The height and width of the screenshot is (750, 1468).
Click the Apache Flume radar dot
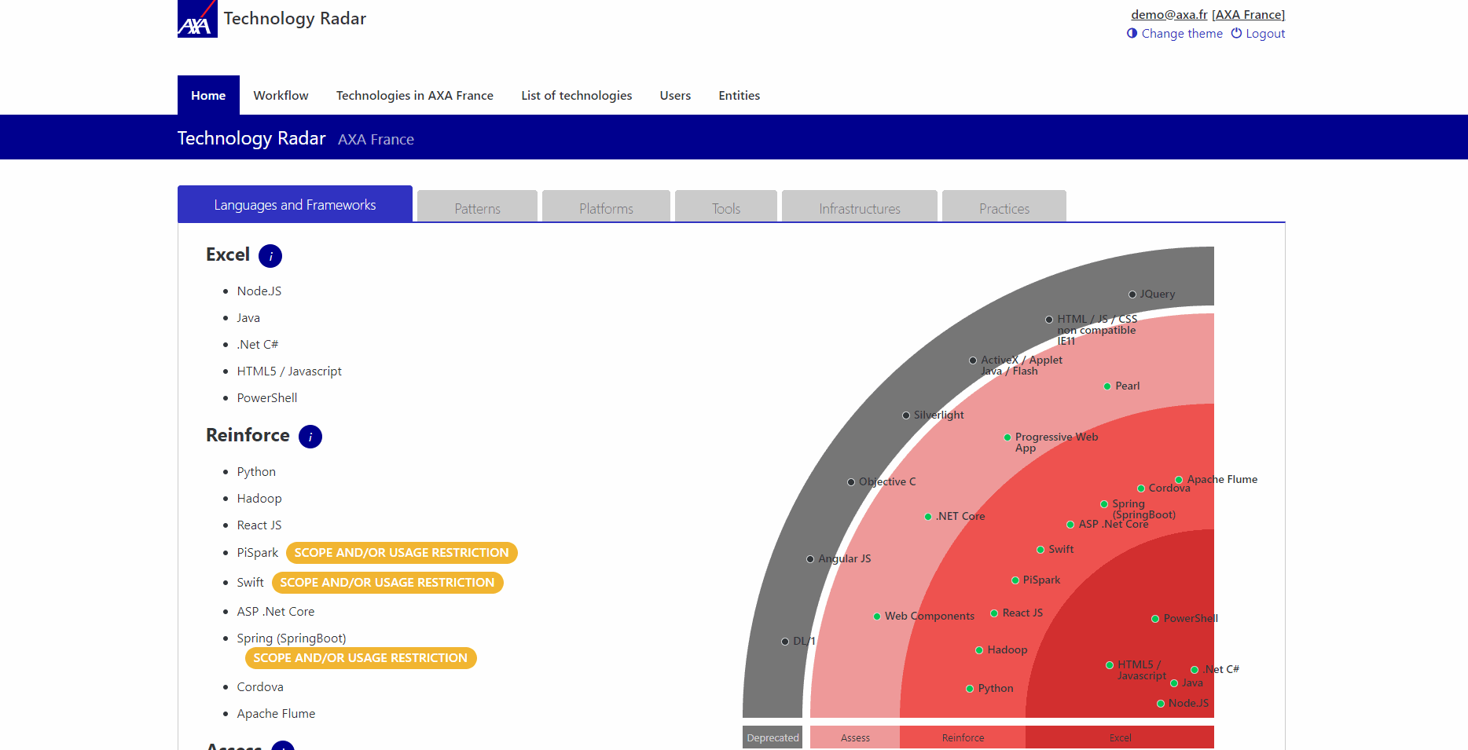tap(1179, 480)
